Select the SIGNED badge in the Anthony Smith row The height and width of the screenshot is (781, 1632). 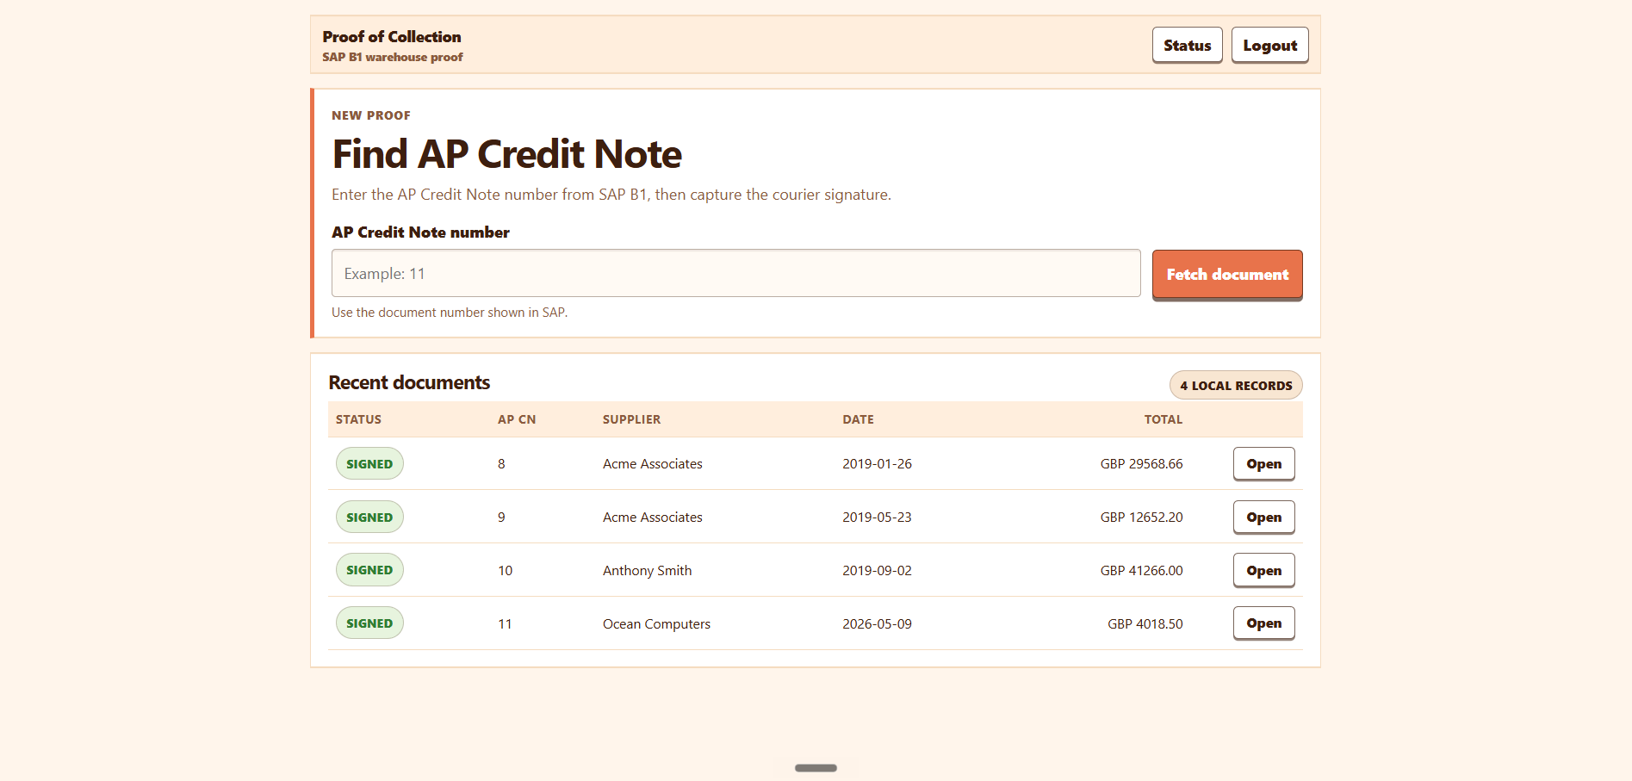click(369, 570)
